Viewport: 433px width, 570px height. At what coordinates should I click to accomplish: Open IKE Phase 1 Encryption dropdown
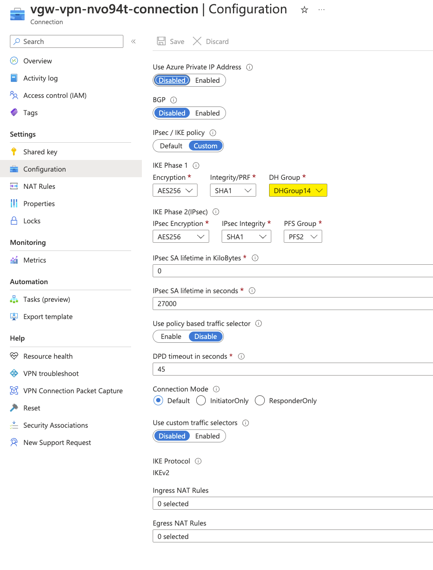click(175, 190)
